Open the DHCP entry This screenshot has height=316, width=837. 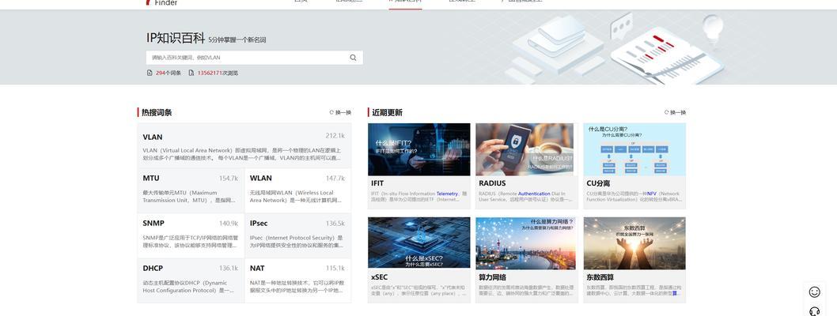(153, 268)
